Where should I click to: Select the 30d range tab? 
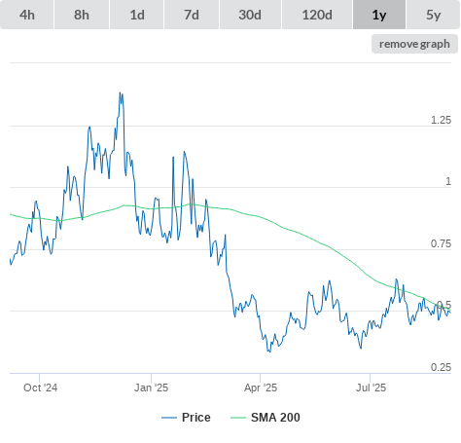coord(250,15)
